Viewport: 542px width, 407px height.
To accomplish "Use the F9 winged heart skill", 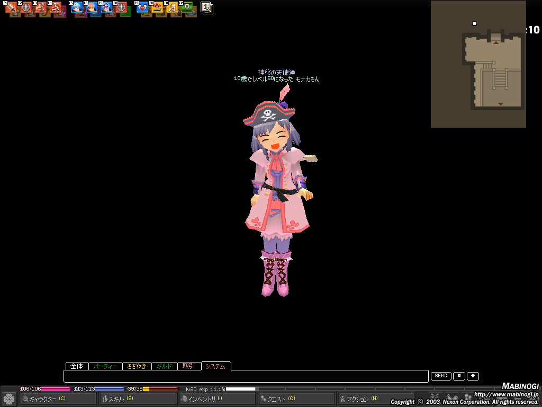I will point(142,8).
